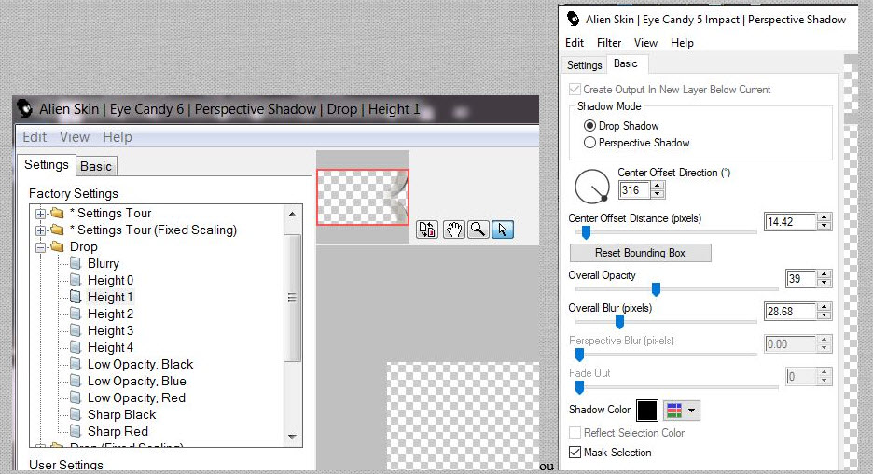Viewport: 873px width, 474px height.
Task: Select the hand pan tool
Action: click(x=454, y=230)
